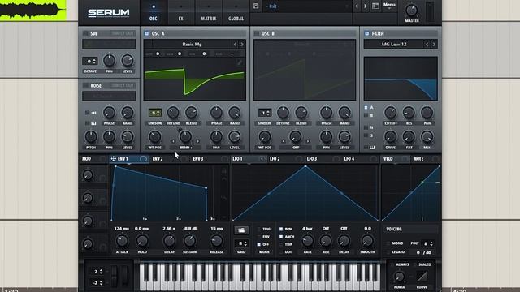
Task: Click the VELO modulation source tab
Action: coord(388,159)
